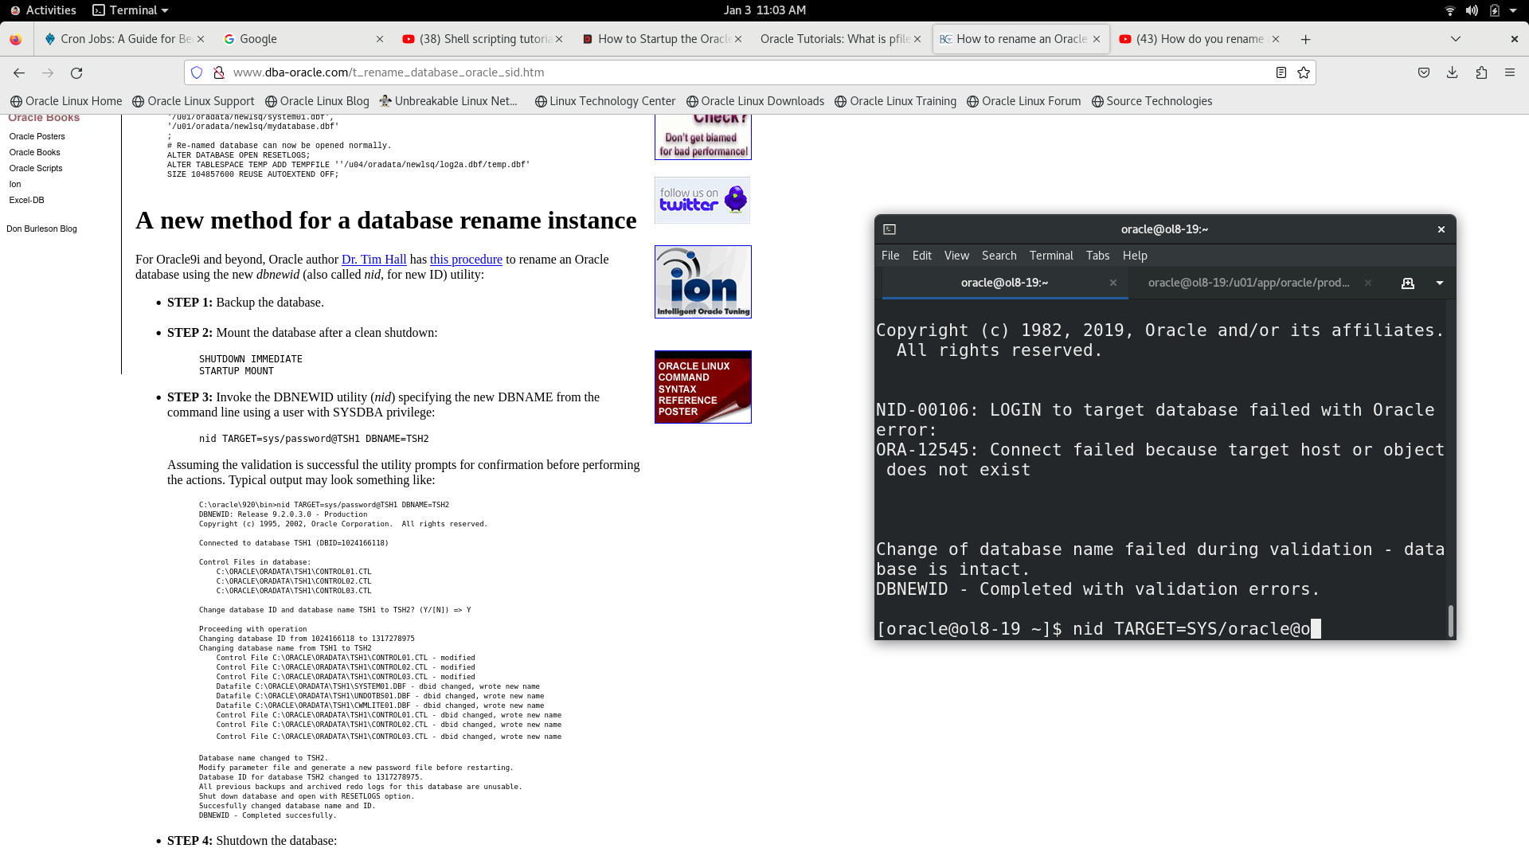Switch to the Oracle Tutorials pfile tab
Screen dimensions: 1529x860
[835, 39]
